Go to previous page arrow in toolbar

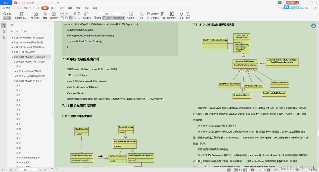pyautogui.click(x=95, y=14)
